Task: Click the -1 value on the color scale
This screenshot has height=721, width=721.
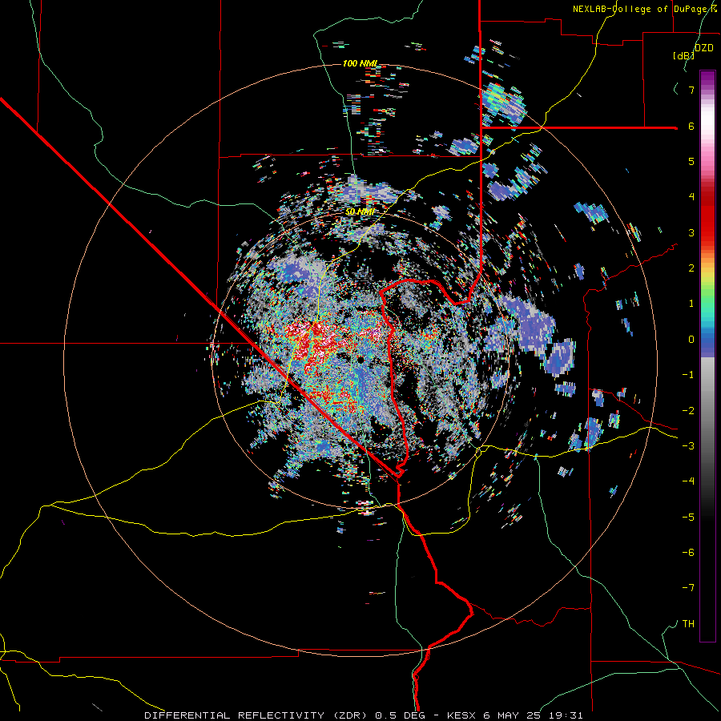Action: click(x=688, y=375)
